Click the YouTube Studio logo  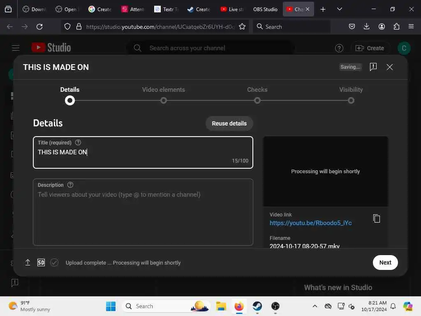tap(51, 48)
